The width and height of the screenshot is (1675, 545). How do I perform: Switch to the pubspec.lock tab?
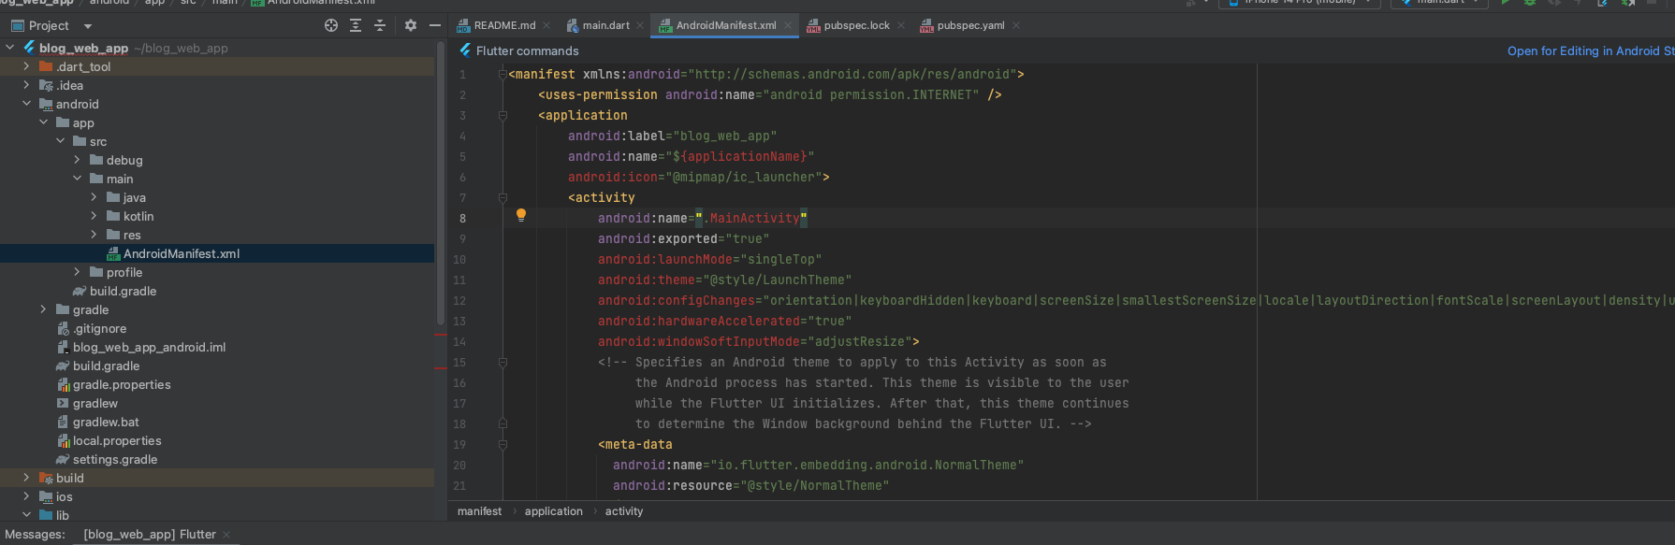coord(856,25)
